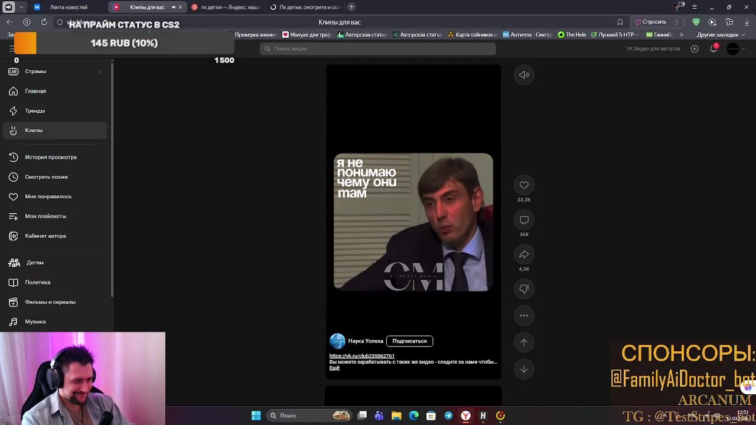Open Кабинет автора
Image resolution: width=756 pixels, height=425 pixels.
tap(55, 236)
